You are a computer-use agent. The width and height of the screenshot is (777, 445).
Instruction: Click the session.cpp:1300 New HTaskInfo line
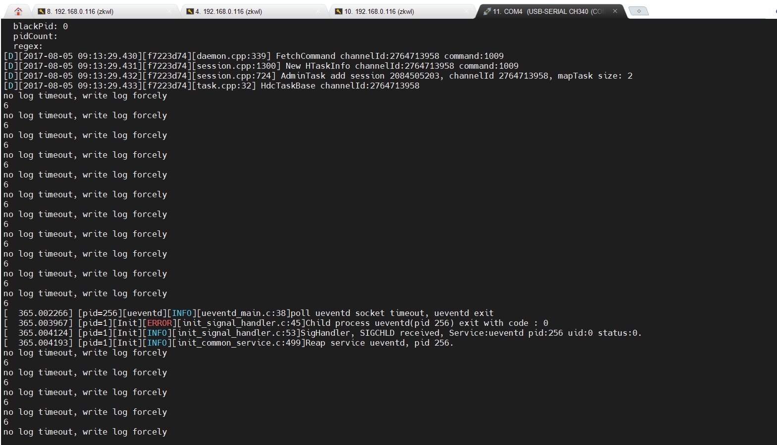(x=261, y=66)
